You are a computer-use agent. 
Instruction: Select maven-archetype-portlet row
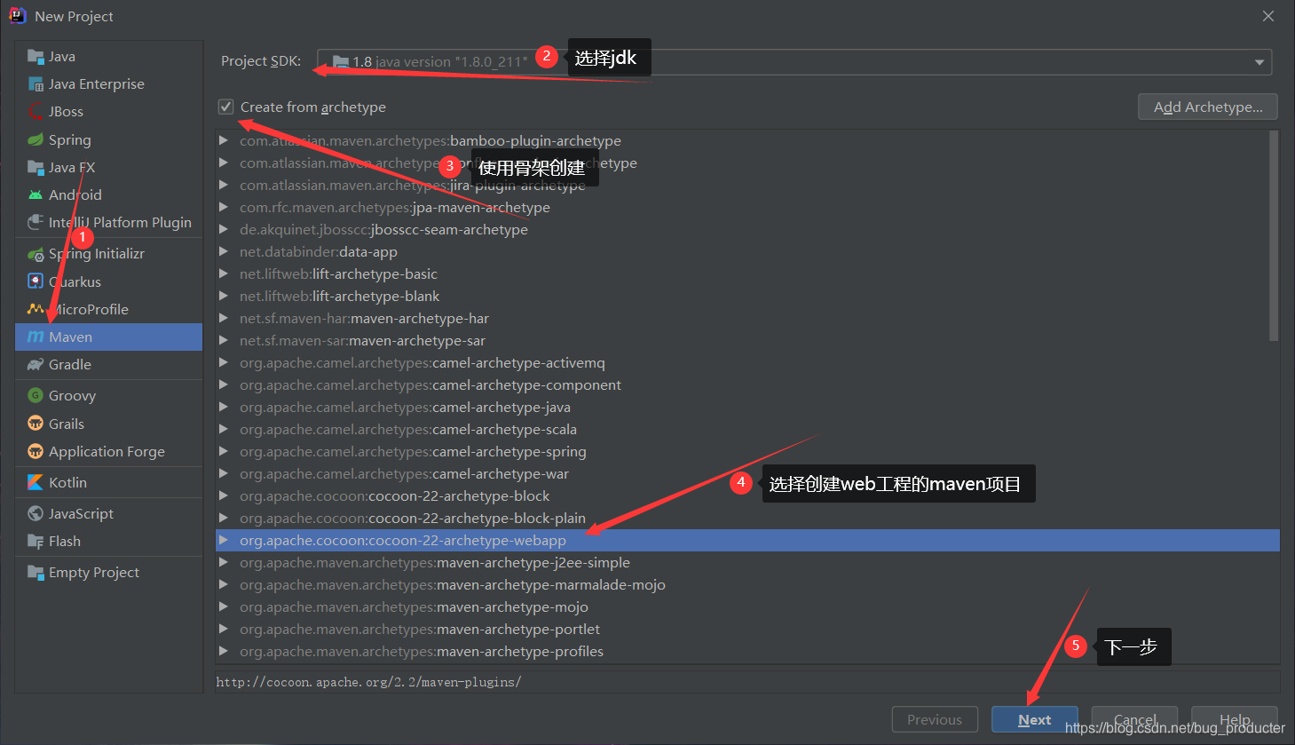pyautogui.click(x=747, y=629)
